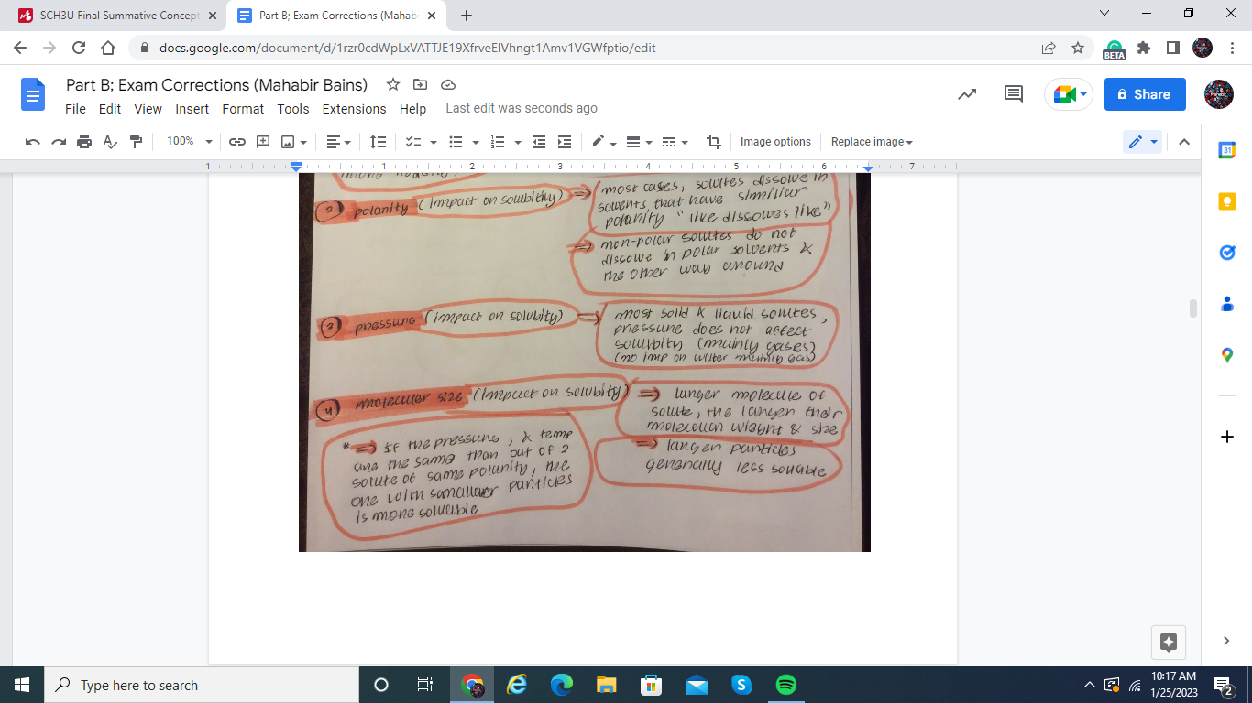Decrease indent of selection
The width and height of the screenshot is (1252, 703).
coord(539,142)
